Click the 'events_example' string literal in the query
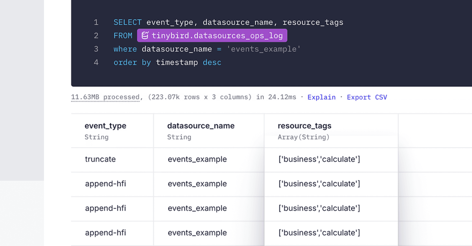Viewport: 472px width, 246px height. [x=263, y=49]
